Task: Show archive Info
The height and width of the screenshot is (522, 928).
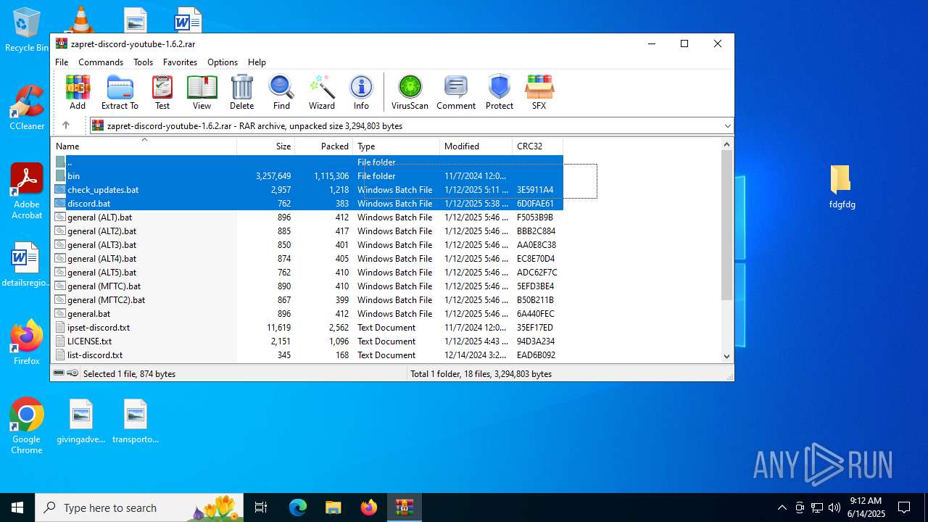Action: 361,92
